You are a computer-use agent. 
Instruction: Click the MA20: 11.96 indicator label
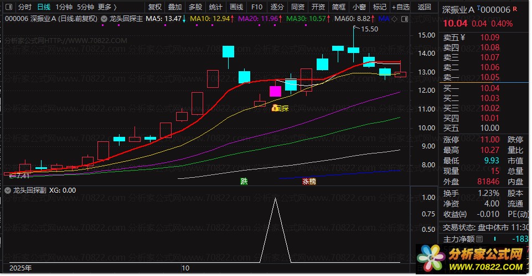tap(258, 19)
